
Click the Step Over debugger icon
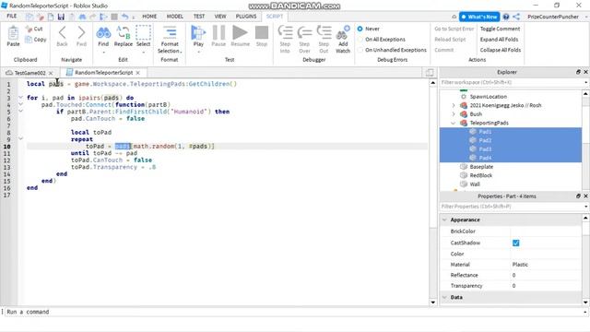304,33
